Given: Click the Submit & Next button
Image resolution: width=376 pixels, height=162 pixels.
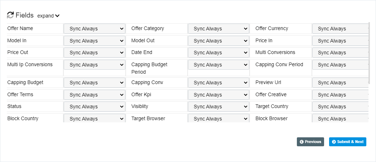Looking at the screenshot, I should point(348,142).
